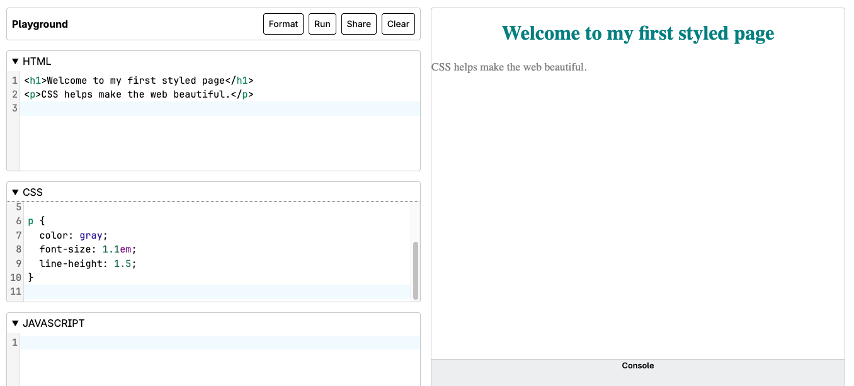
Task: Click the 'Welcome to my first styled page' heading
Action: pos(638,33)
